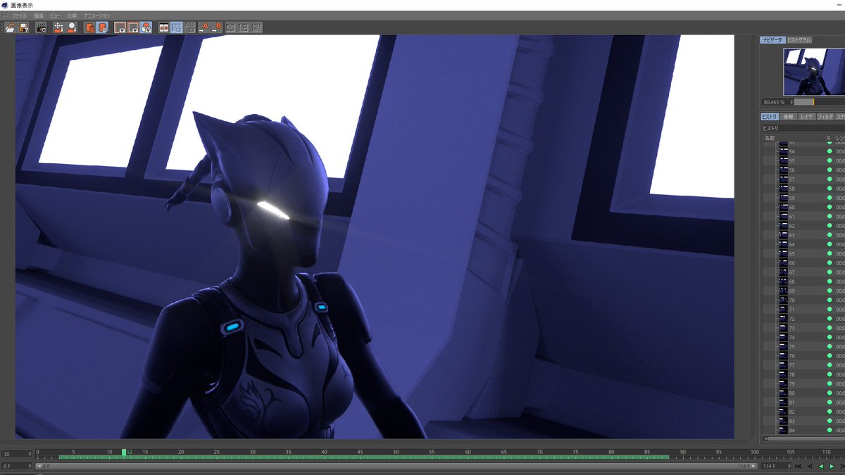Toggle the green R dot for frame 70
Viewport: 845px width, 475px height.
click(830, 300)
